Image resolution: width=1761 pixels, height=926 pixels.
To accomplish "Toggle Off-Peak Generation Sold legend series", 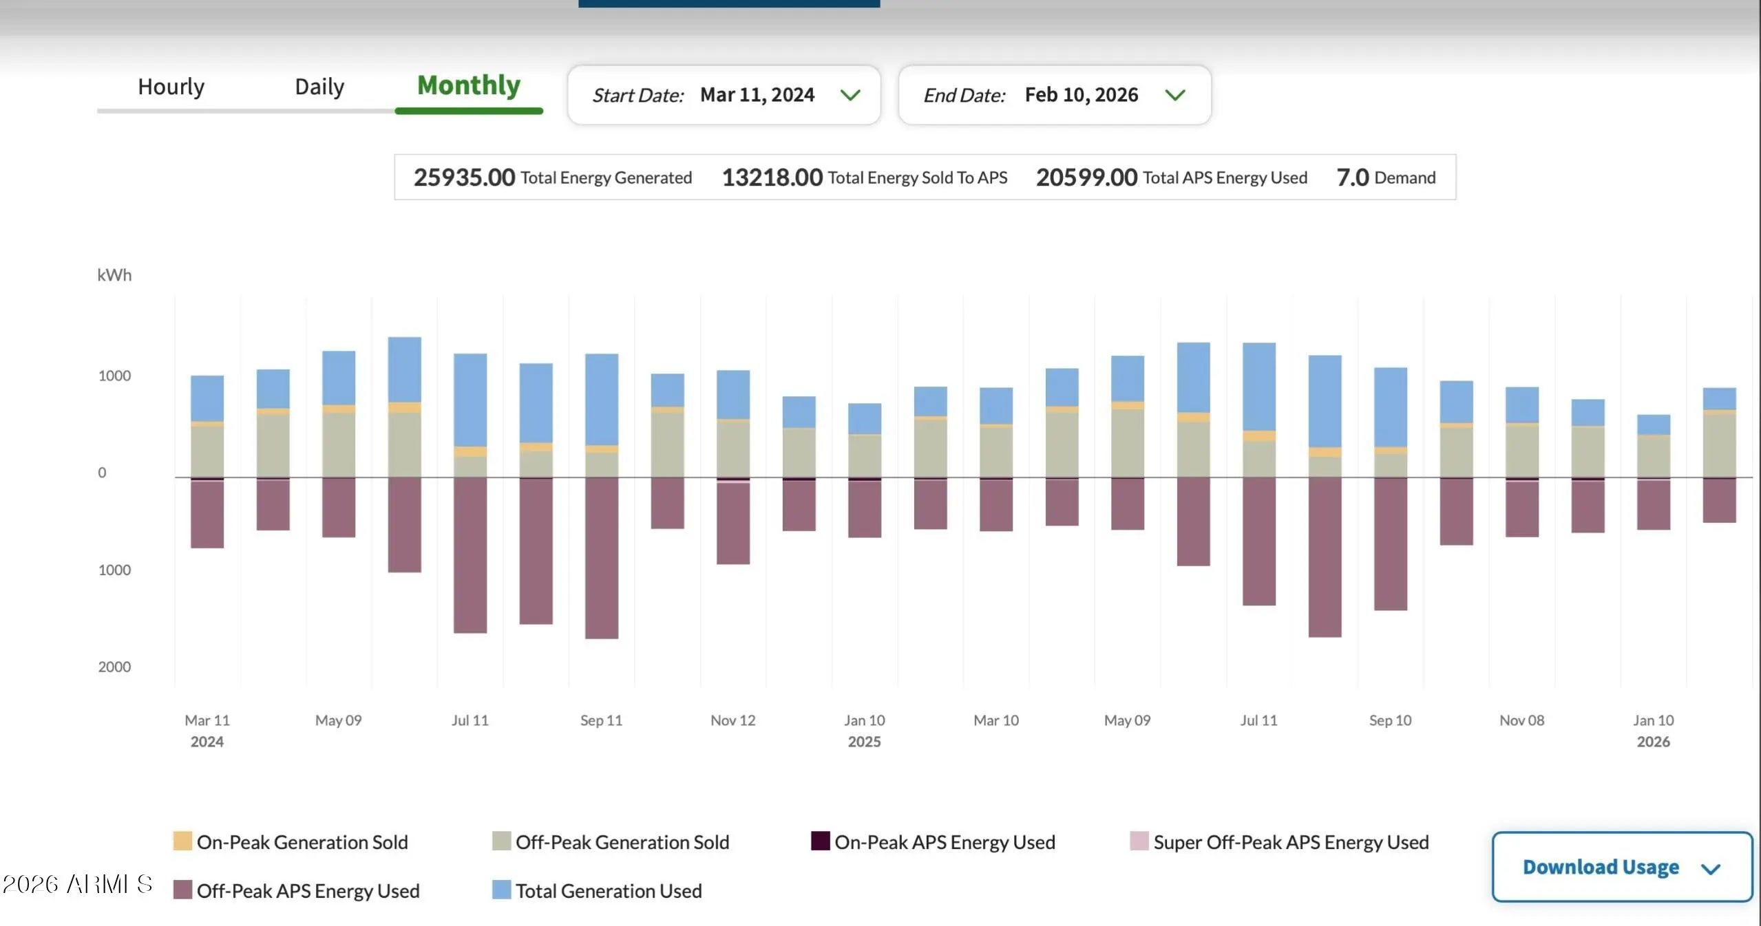I will pos(622,842).
